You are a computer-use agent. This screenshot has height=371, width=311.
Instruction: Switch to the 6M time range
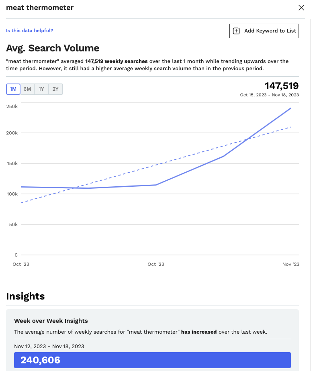pos(27,89)
